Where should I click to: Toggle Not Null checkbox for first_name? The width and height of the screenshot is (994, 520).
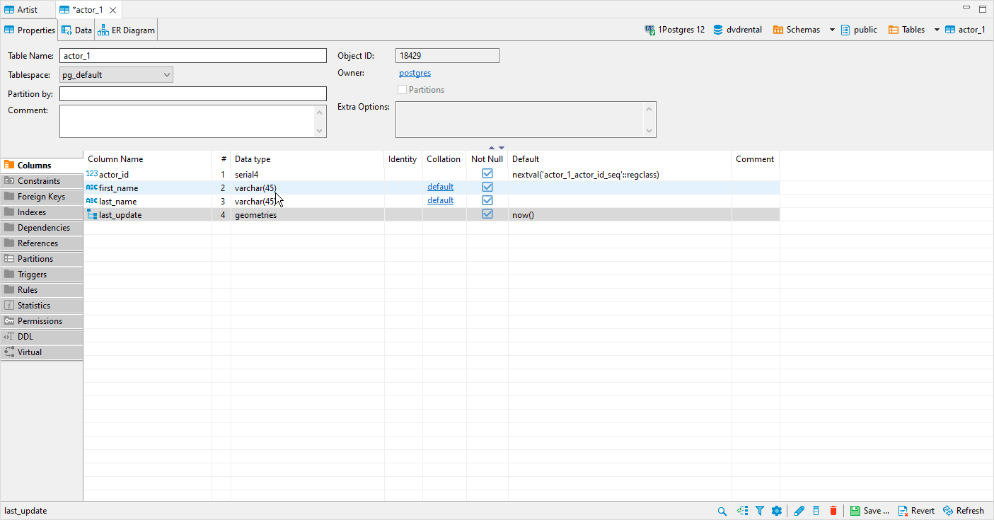487,187
